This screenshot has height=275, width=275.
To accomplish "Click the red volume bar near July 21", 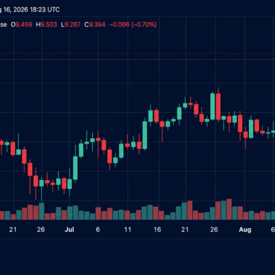I will click(x=190, y=210).
